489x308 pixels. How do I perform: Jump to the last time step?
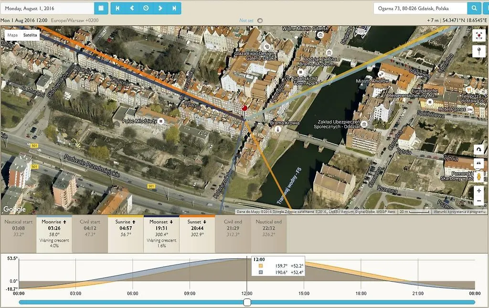pyautogui.click(x=174, y=9)
